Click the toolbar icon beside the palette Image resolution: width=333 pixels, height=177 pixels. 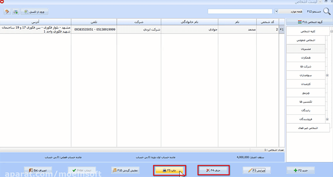coord(16,12)
